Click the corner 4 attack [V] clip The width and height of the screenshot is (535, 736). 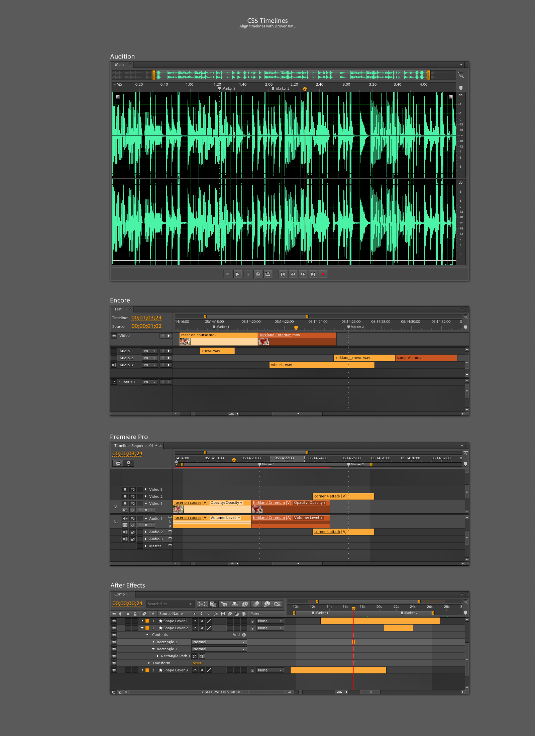(x=343, y=496)
